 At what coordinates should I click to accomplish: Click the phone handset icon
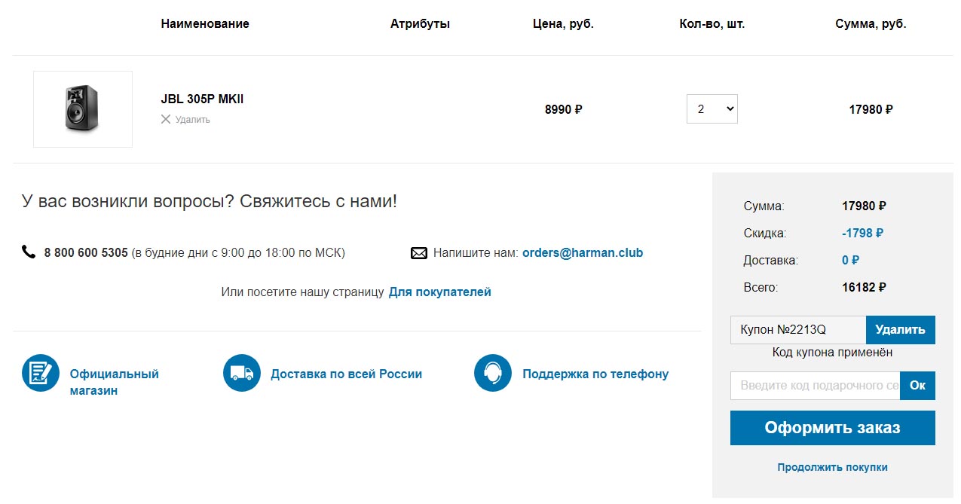29,252
